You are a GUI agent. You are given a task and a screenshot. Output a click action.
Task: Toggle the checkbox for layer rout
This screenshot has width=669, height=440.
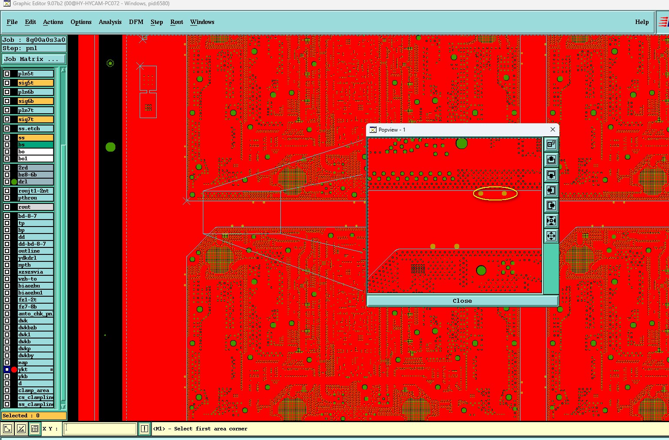pos(7,207)
